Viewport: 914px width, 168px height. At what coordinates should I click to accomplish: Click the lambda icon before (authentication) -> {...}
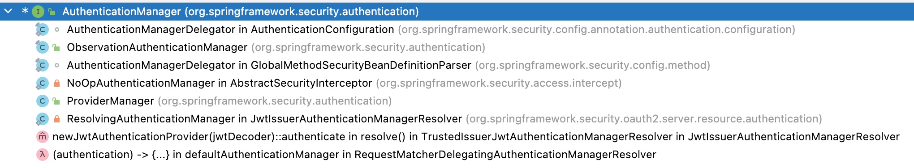pyautogui.click(x=42, y=155)
